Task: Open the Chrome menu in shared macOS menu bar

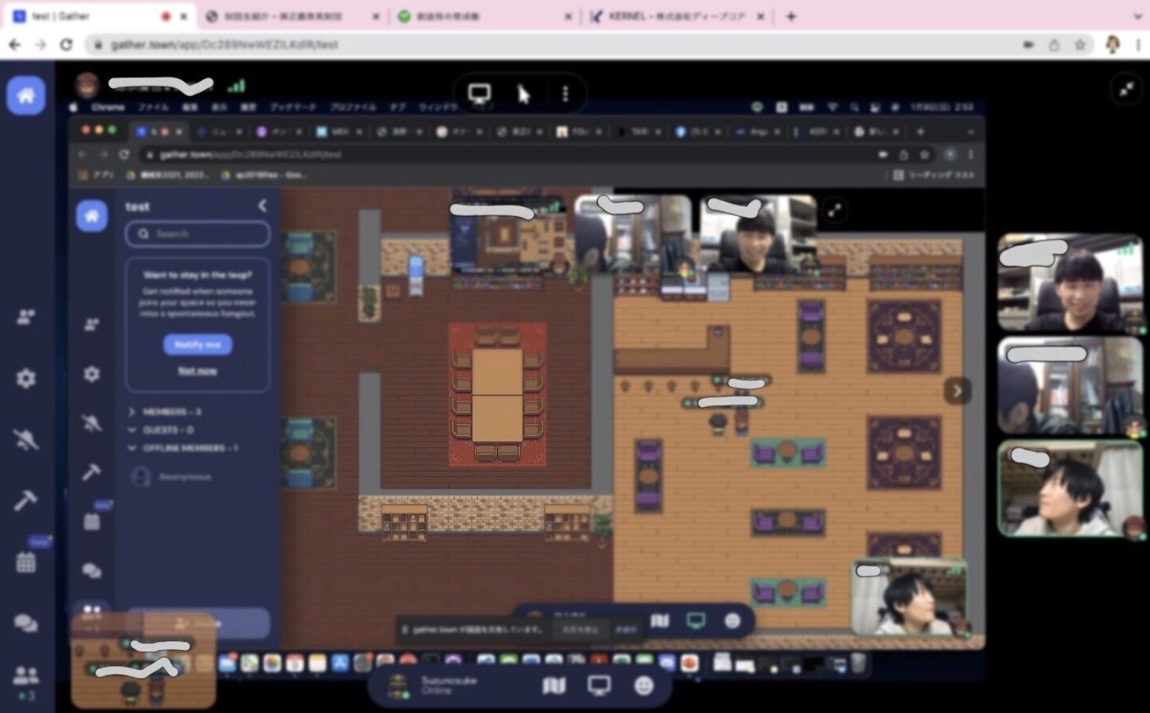Action: [108, 108]
